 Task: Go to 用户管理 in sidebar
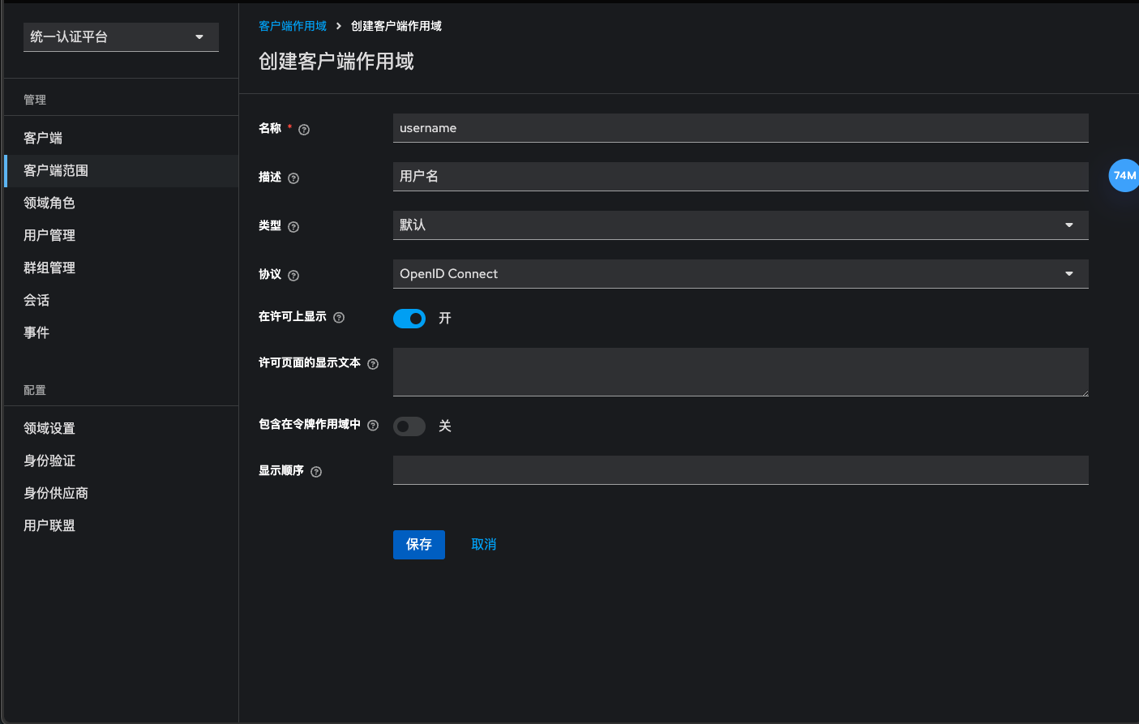point(49,235)
